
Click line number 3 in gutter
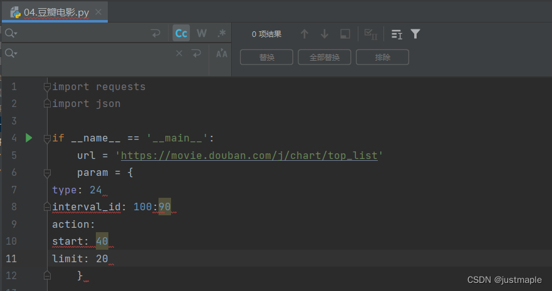point(14,121)
